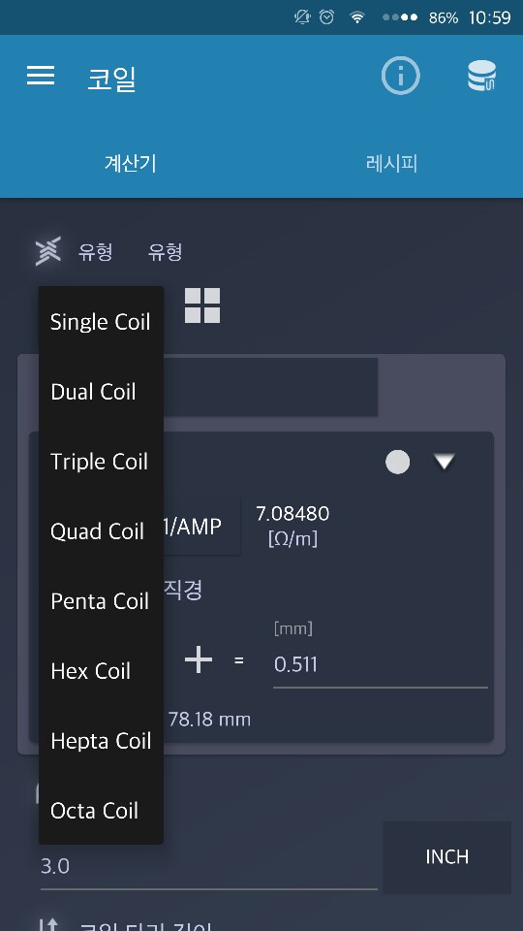Image resolution: width=523 pixels, height=931 pixels.
Task: Select Hepta Coil menu entry
Action: 101,741
